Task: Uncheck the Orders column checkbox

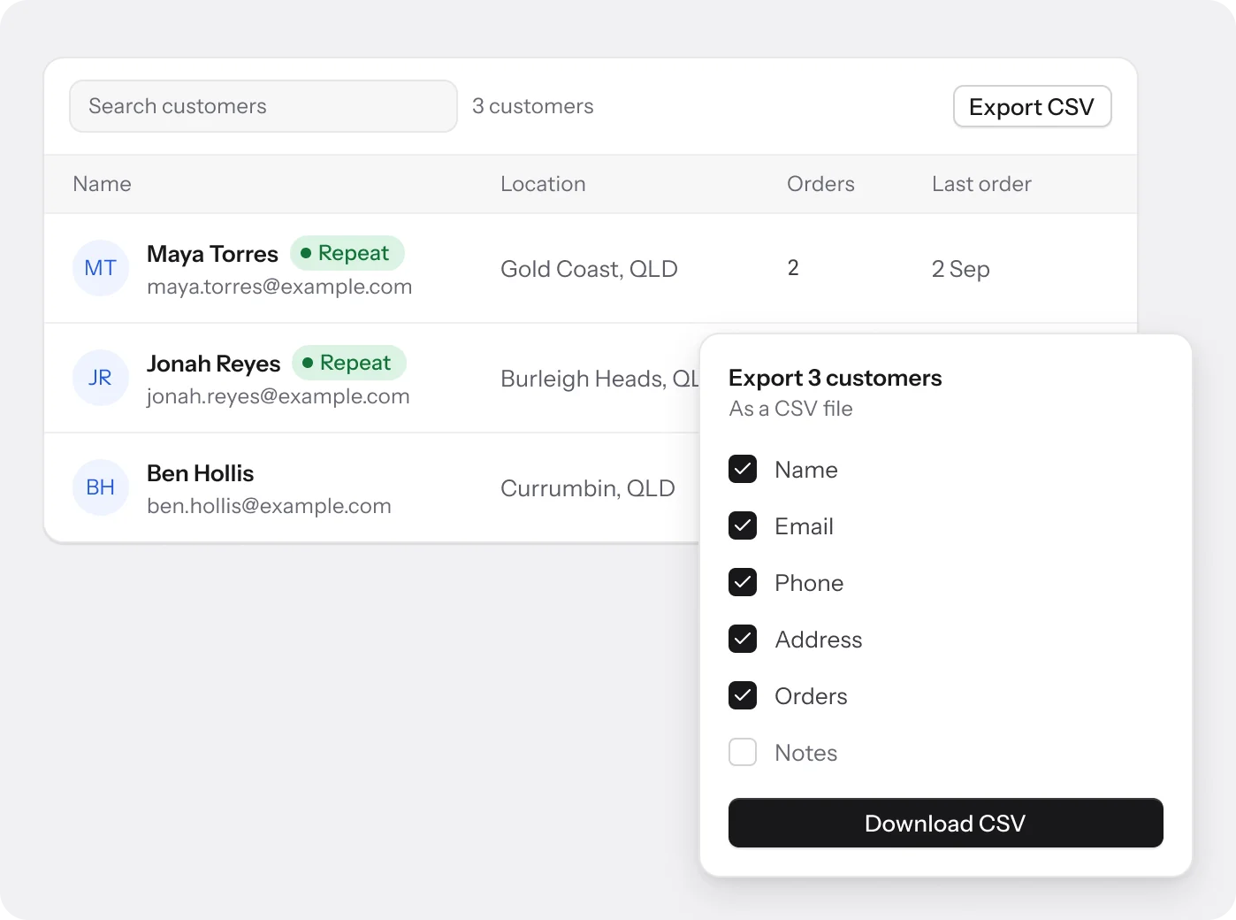Action: pos(743,695)
